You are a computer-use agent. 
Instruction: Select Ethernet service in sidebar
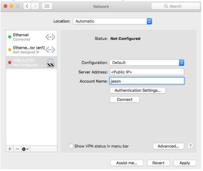coord(26,37)
